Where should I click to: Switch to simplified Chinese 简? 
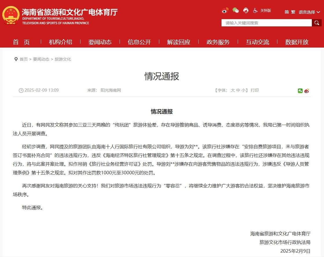[287, 12]
